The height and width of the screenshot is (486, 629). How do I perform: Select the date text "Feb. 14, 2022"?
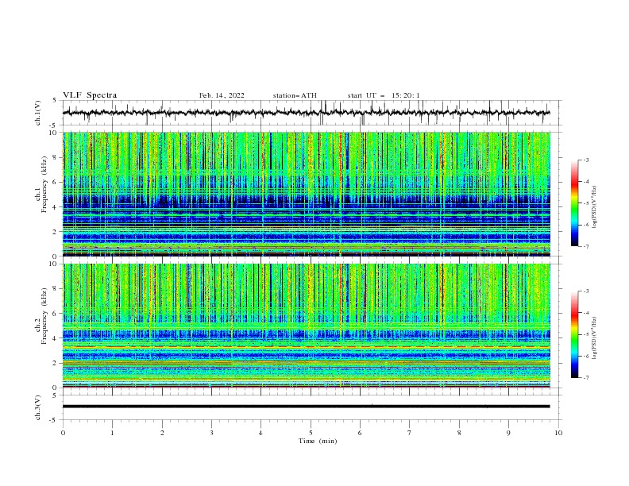(222, 95)
